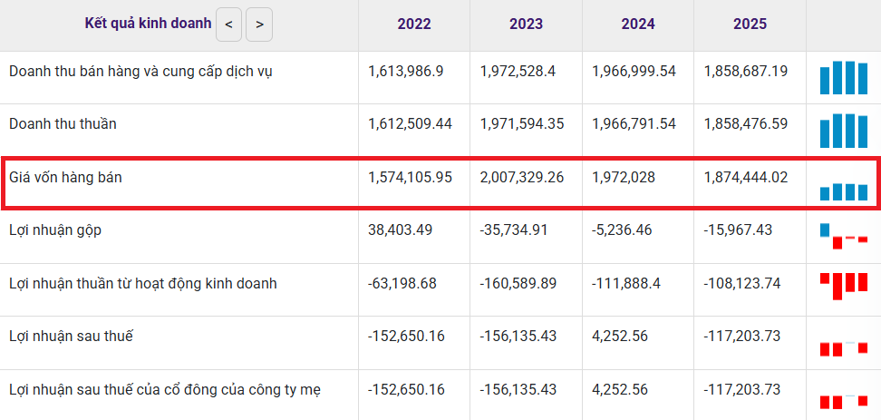The width and height of the screenshot is (881, 420).
Task: Open bar chart for Doanh thu bán hàng row
Action: pos(843,78)
